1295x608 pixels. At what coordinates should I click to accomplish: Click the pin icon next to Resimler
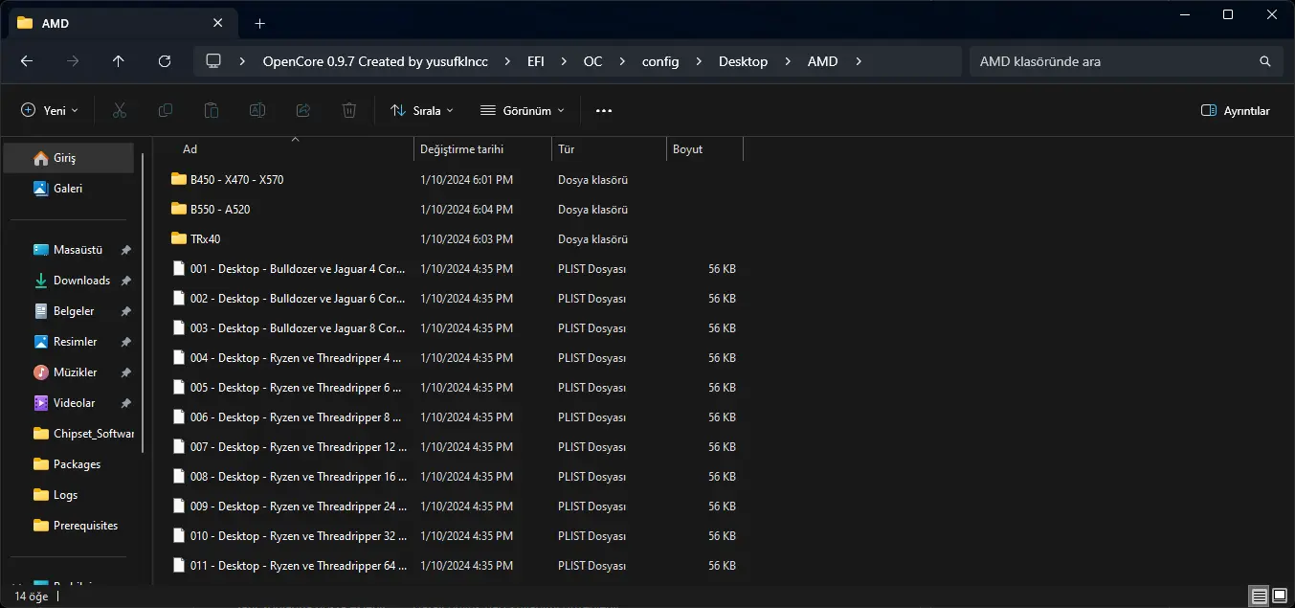point(125,342)
